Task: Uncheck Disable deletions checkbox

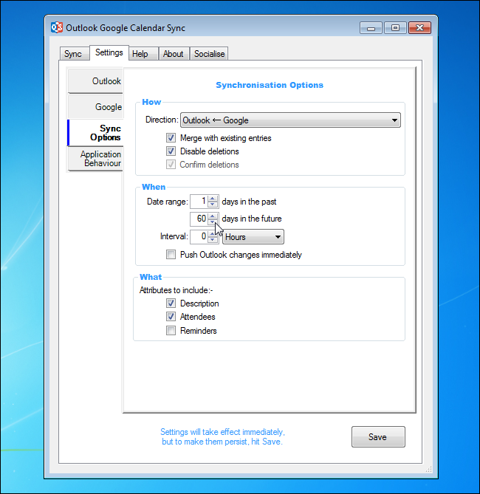Action: [171, 151]
